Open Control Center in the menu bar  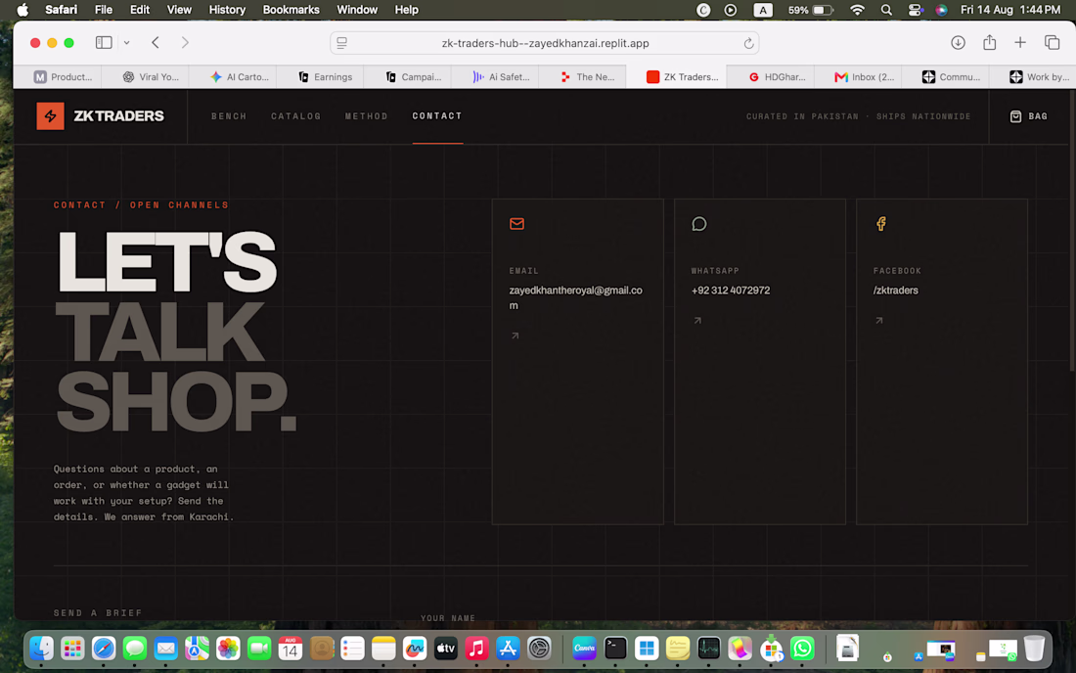(915, 10)
